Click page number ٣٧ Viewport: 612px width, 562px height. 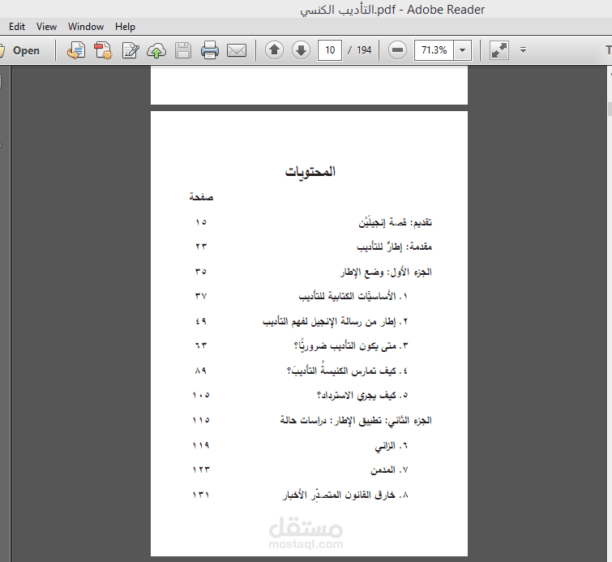(201, 297)
